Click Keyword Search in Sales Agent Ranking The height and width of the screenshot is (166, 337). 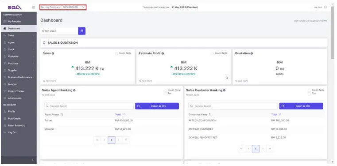pos(89,106)
